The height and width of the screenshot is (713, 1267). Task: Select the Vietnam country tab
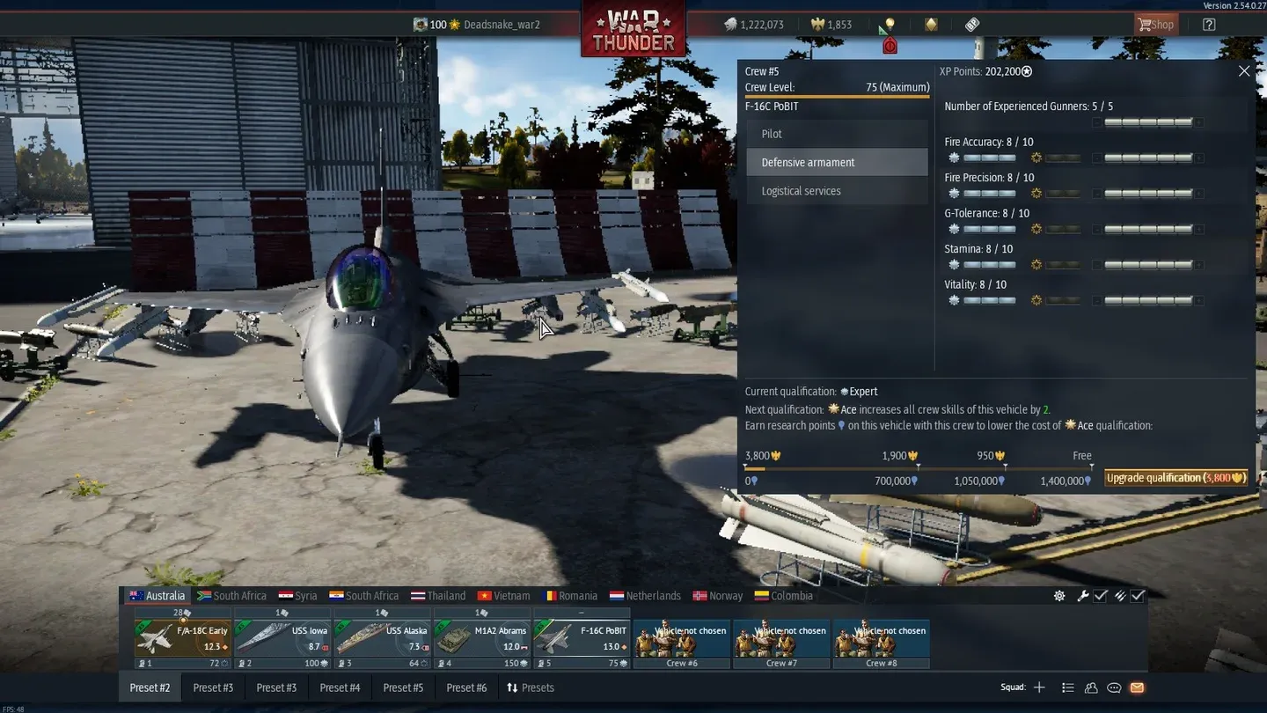[x=503, y=596]
